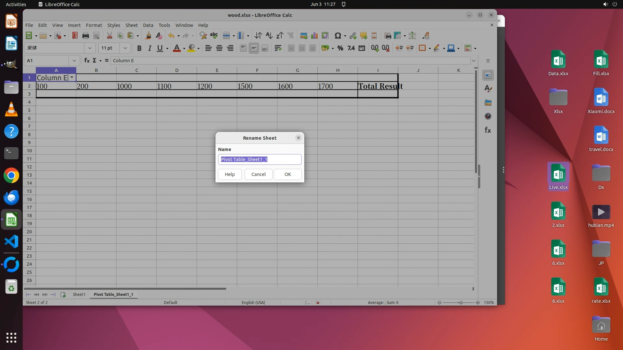
Task: Switch to the Sheet1 tab
Action: [x=79, y=294]
